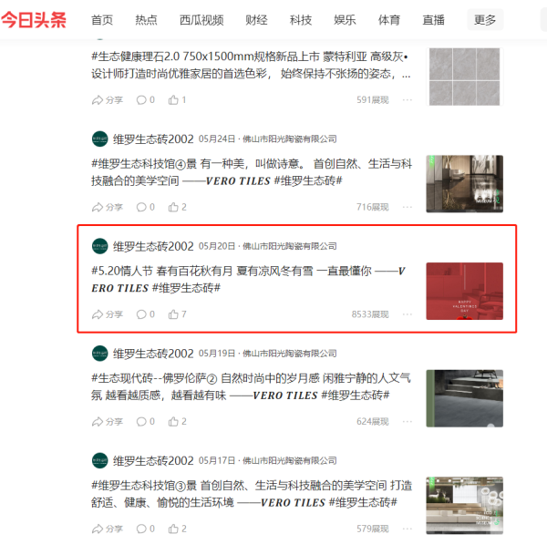Like the 维罗生态科技馆④景 post
Image resolution: width=547 pixels, height=555 pixels.
click(x=177, y=207)
